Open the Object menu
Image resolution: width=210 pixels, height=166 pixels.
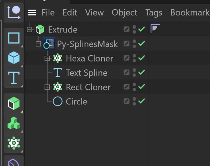pos(125,13)
